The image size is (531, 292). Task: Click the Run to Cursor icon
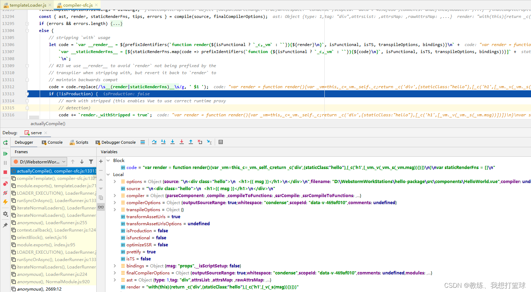point(209,142)
